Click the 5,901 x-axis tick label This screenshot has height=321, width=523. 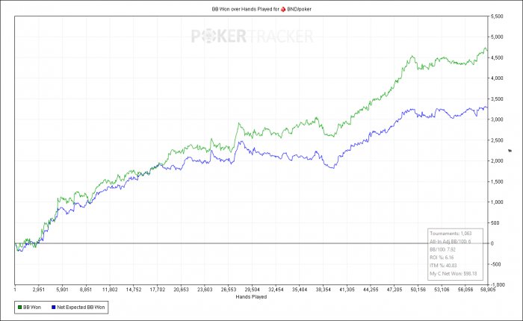[x=62, y=290]
